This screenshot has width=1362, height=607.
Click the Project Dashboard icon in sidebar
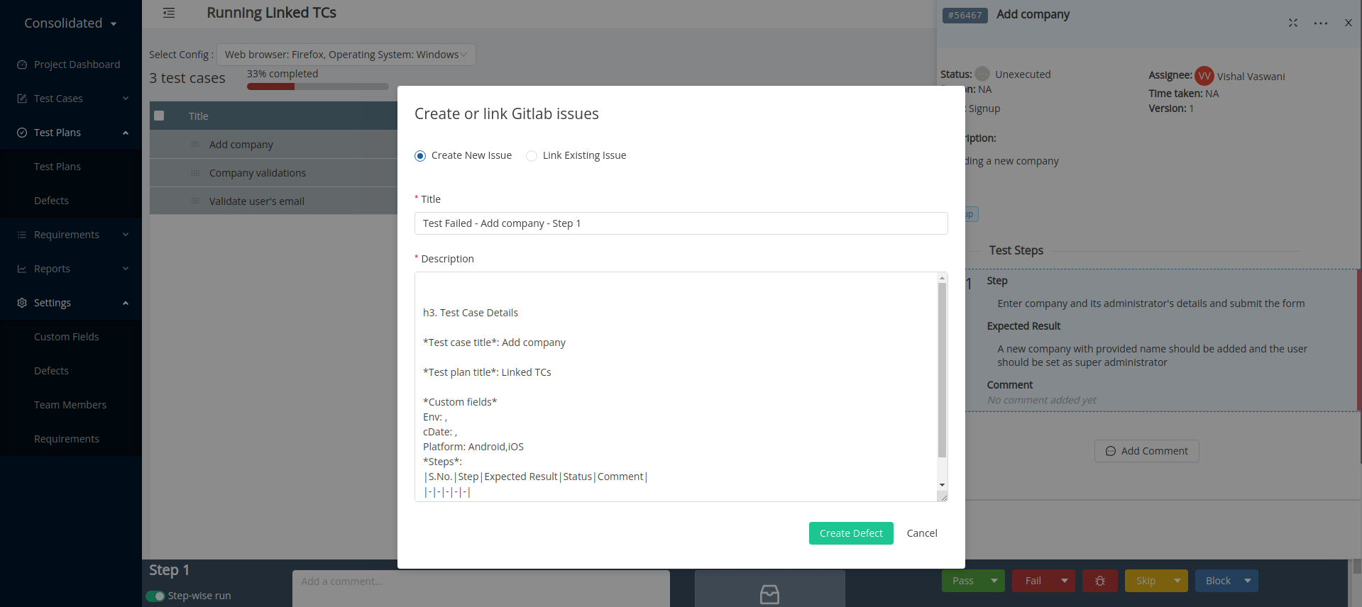[x=22, y=65]
